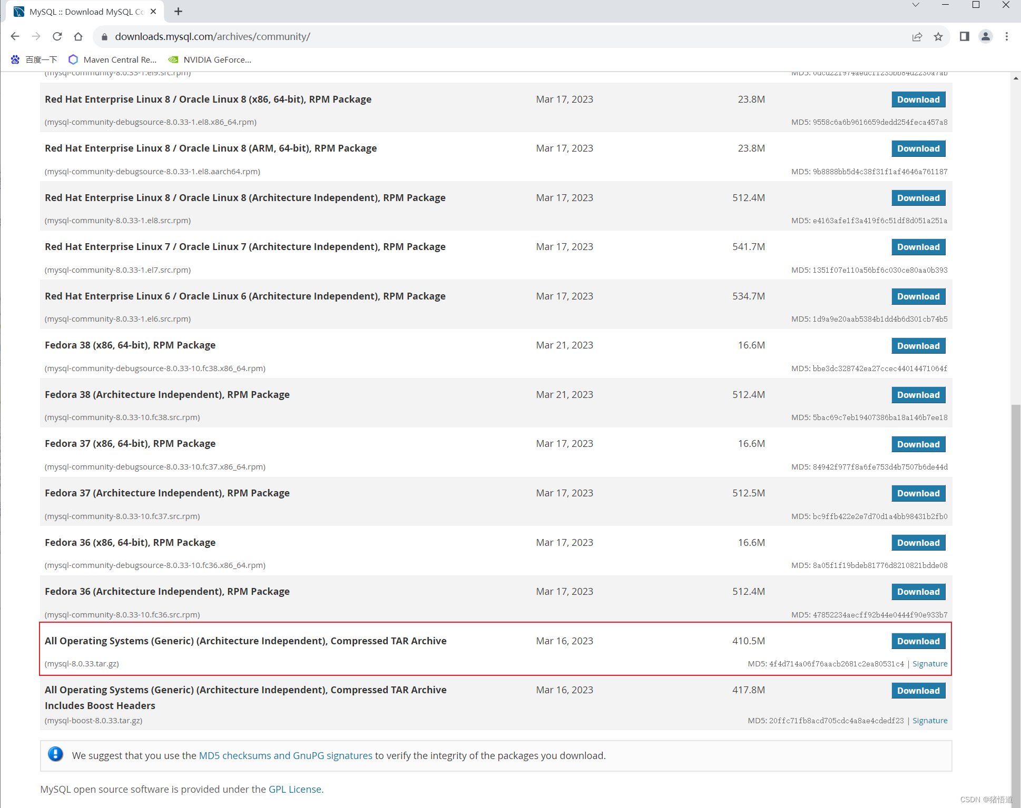The width and height of the screenshot is (1021, 808).
Task: Click the browser forward arrow
Action: [x=36, y=36]
